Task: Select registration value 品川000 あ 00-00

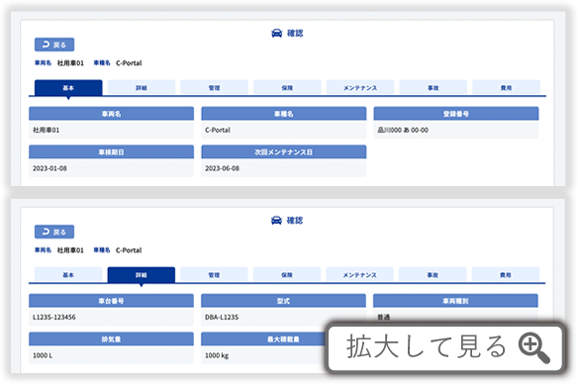Action: 403,130
